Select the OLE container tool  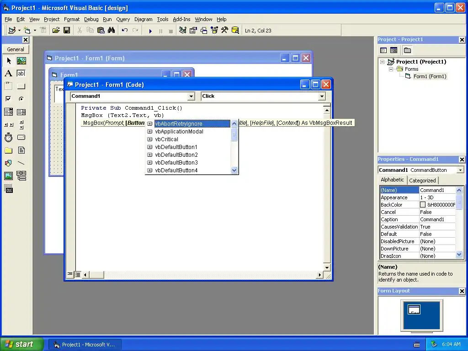9,189
